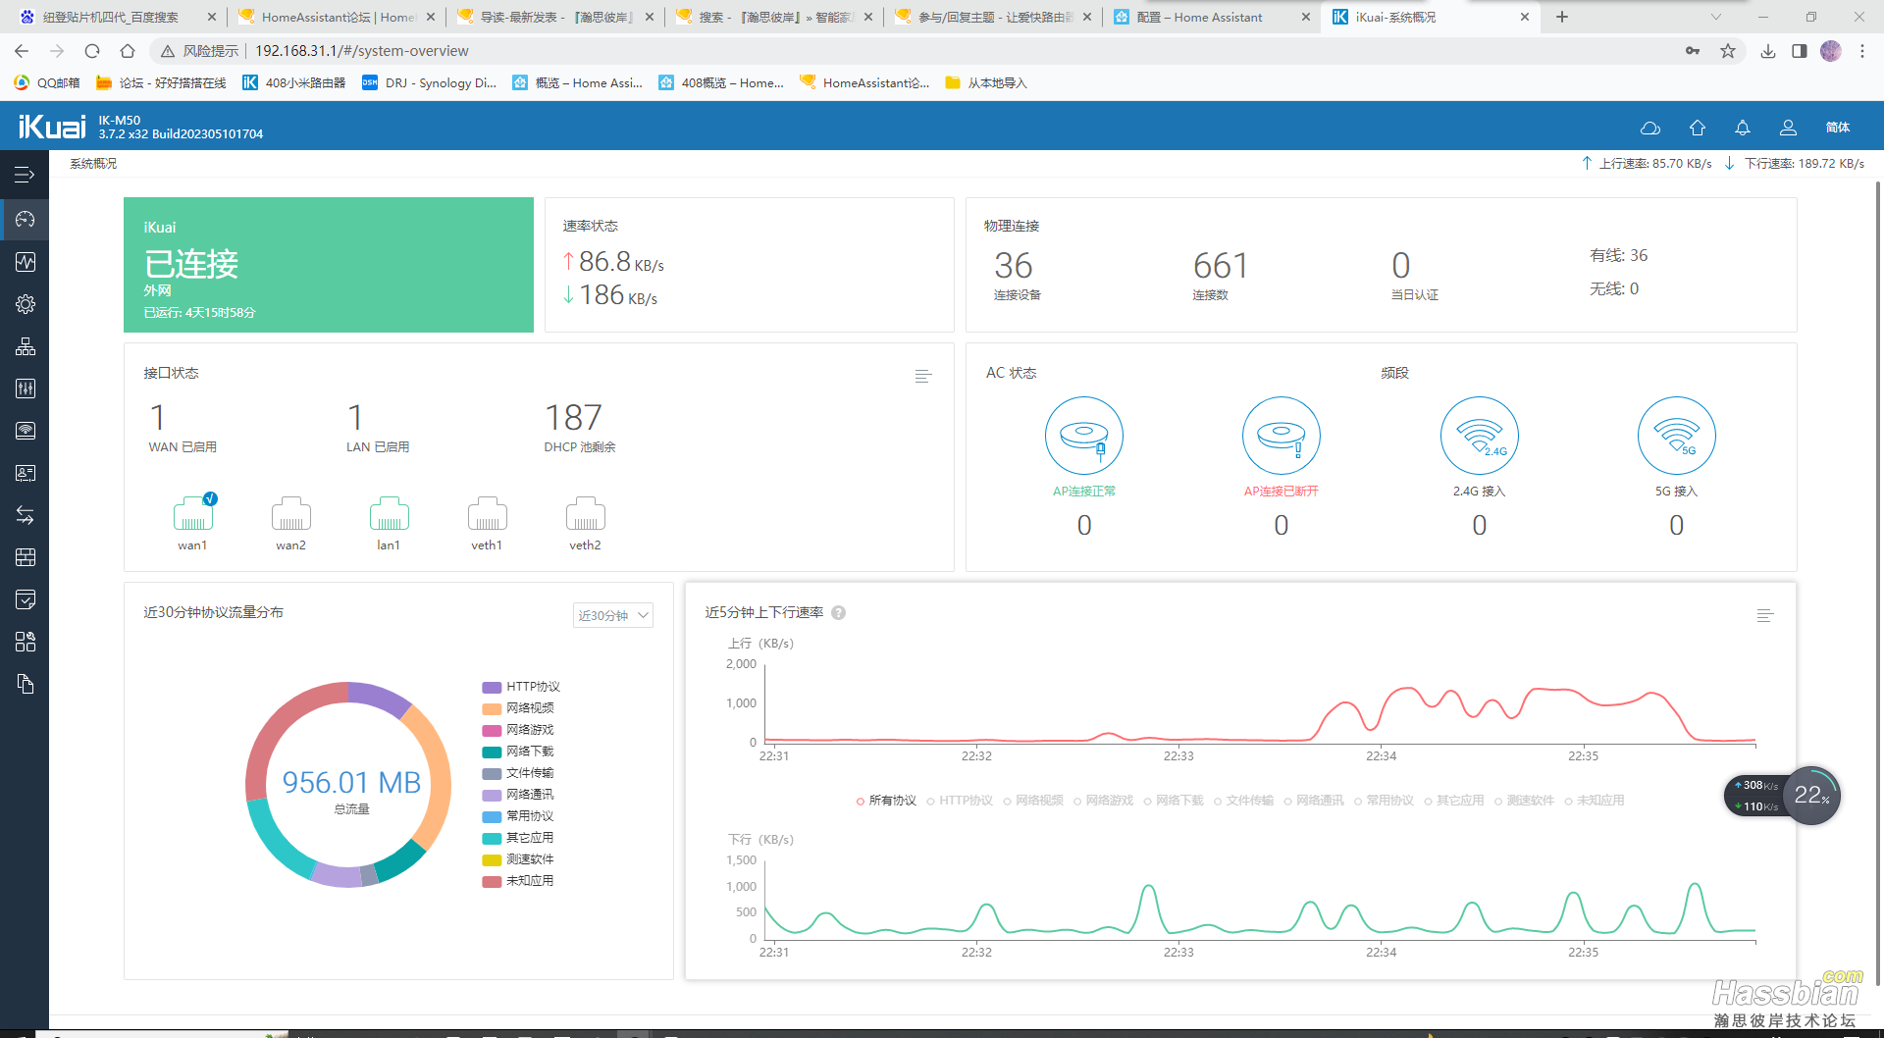This screenshot has height=1038, width=1884.
Task: Open flow control sliders sidebar icon
Action: click(25, 389)
